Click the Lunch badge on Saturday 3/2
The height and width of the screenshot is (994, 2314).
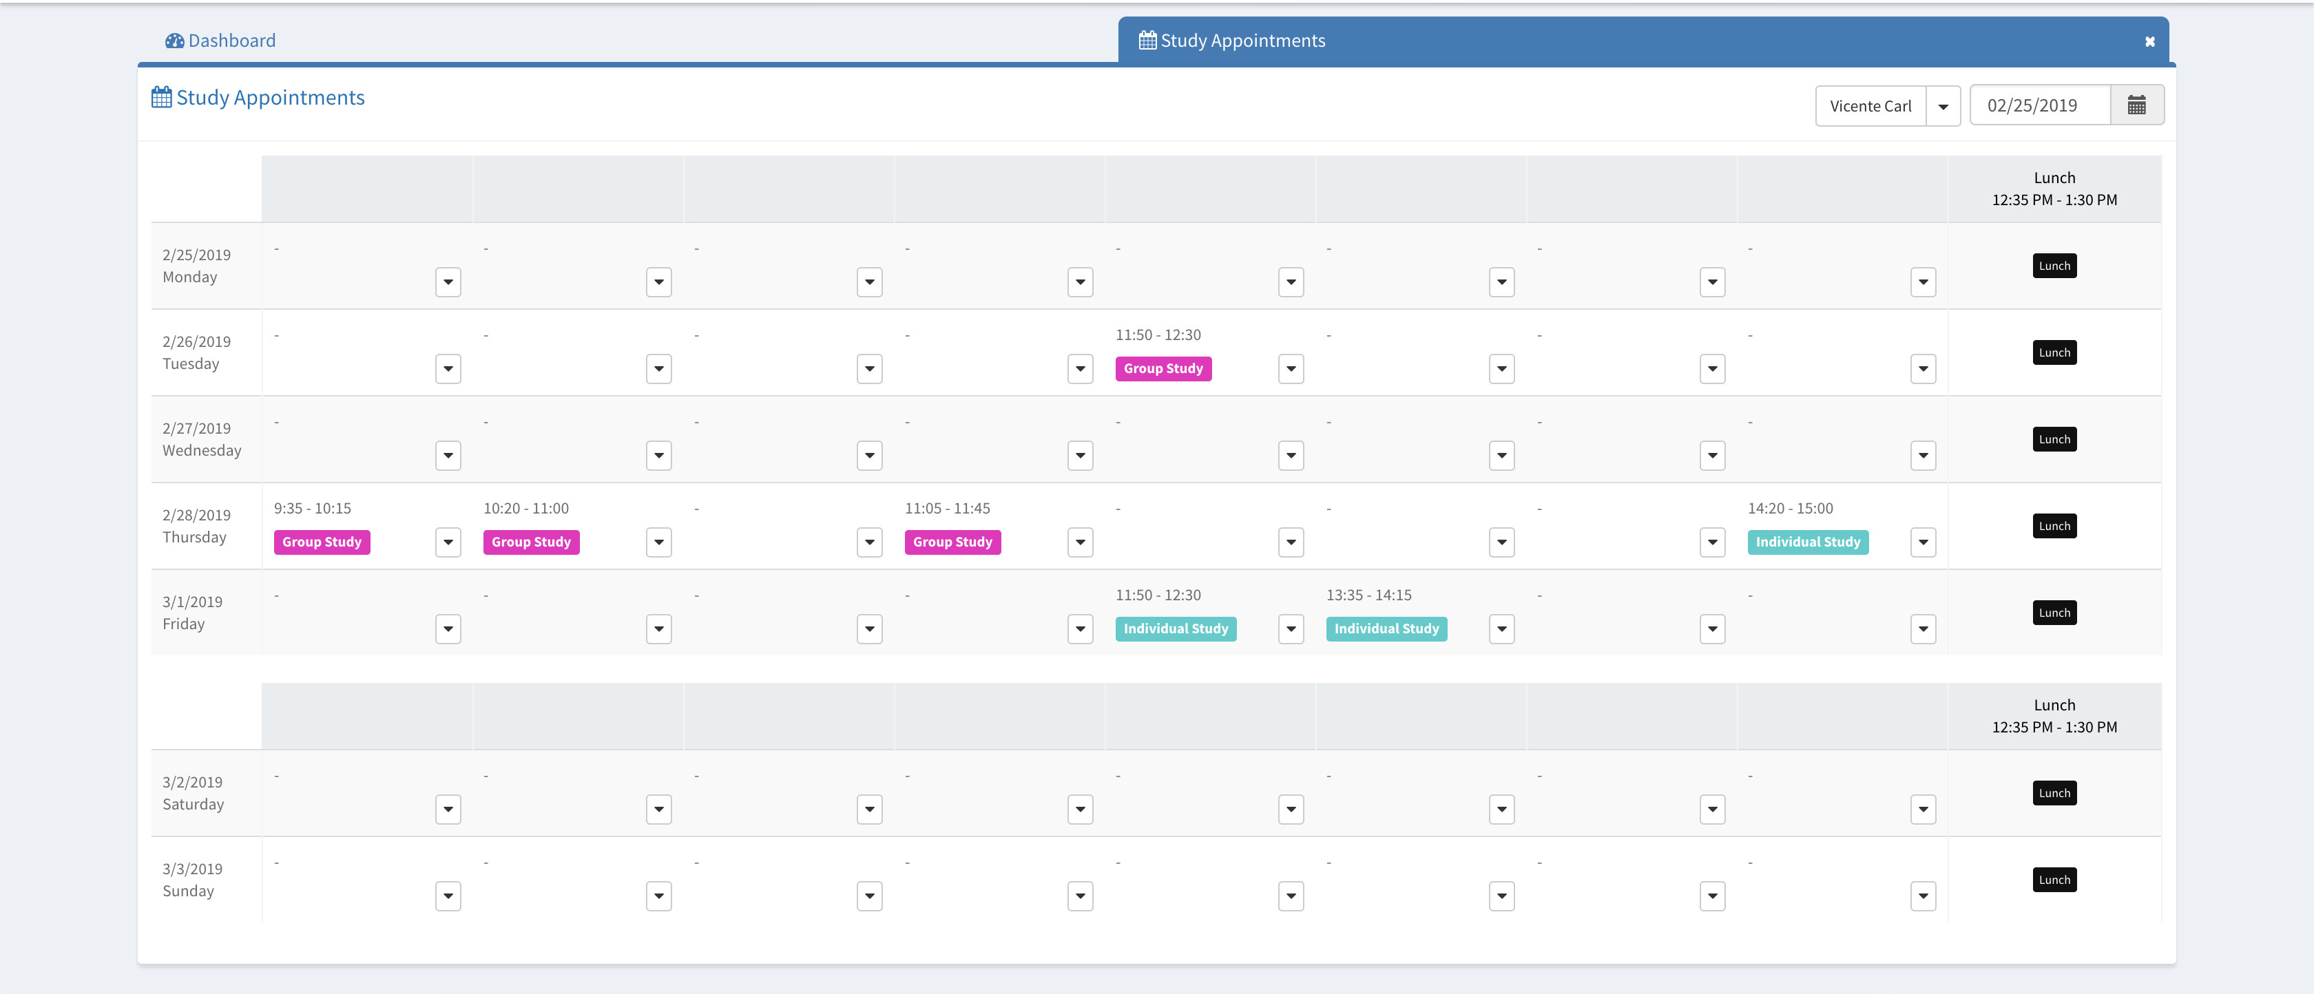[x=2054, y=793]
